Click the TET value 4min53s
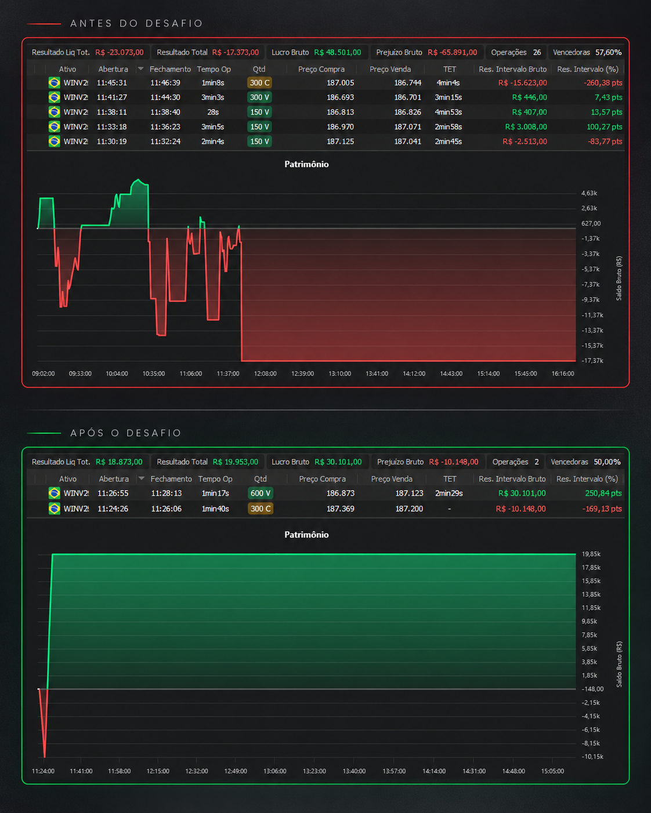 449,112
